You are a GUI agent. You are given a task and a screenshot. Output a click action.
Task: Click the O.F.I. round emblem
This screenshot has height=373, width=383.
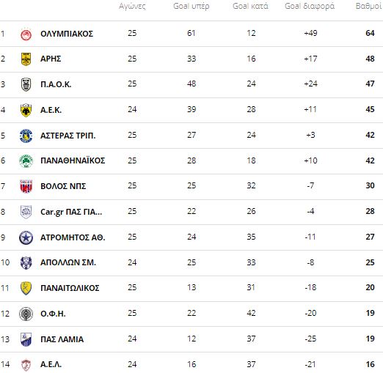[x=26, y=314]
